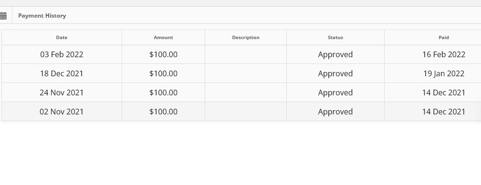
Task: Click the $100.00 amount for 18 Dec 2021
Action: point(163,73)
